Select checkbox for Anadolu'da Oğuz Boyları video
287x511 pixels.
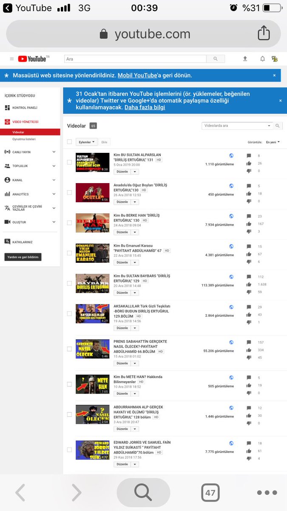tap(69, 192)
